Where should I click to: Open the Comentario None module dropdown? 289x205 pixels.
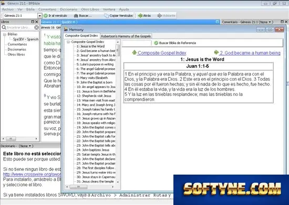click(x=270, y=22)
